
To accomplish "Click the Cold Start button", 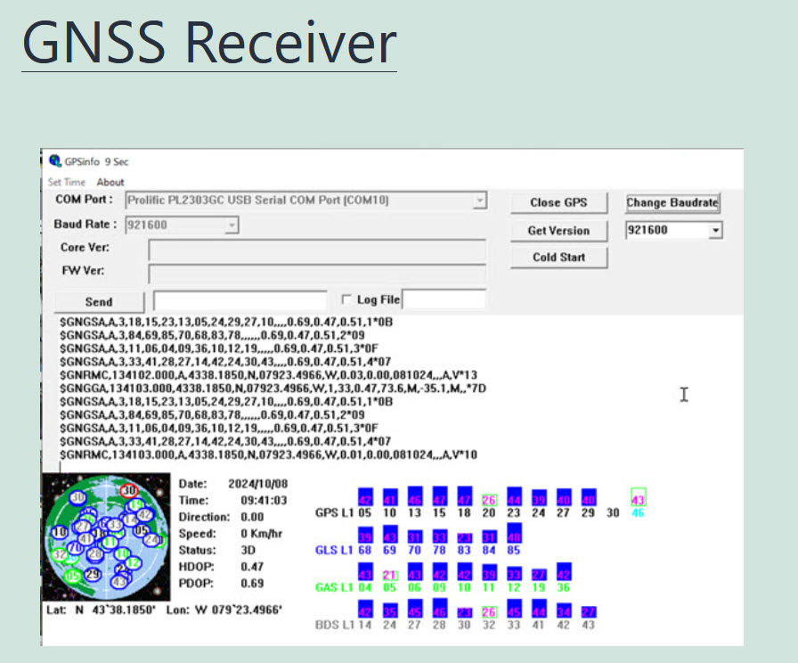I will click(558, 258).
